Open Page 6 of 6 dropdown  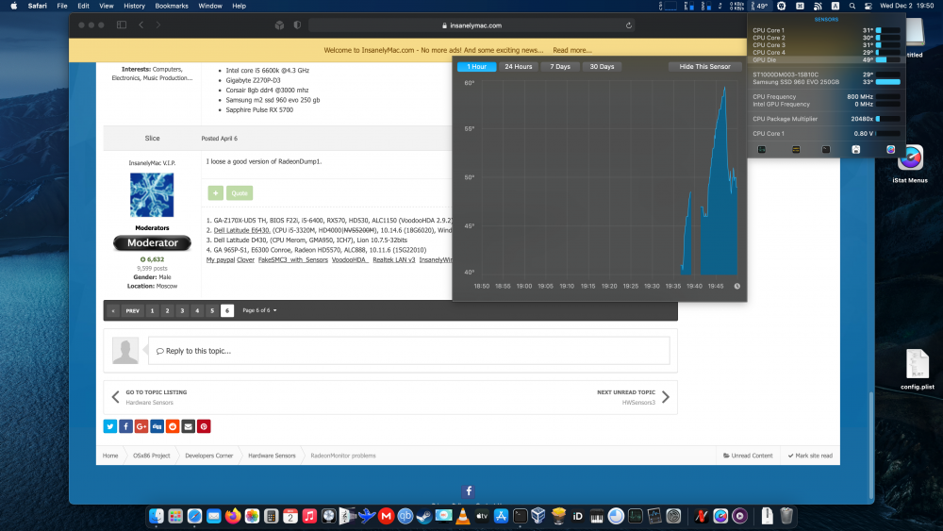tap(259, 310)
